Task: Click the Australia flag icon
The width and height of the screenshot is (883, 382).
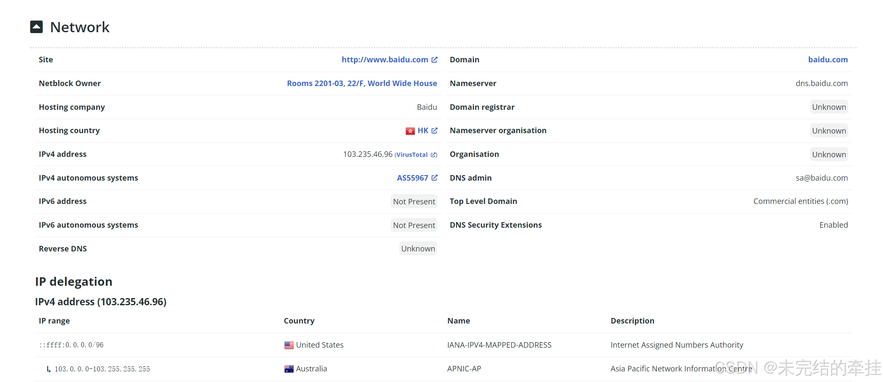Action: 289,369
